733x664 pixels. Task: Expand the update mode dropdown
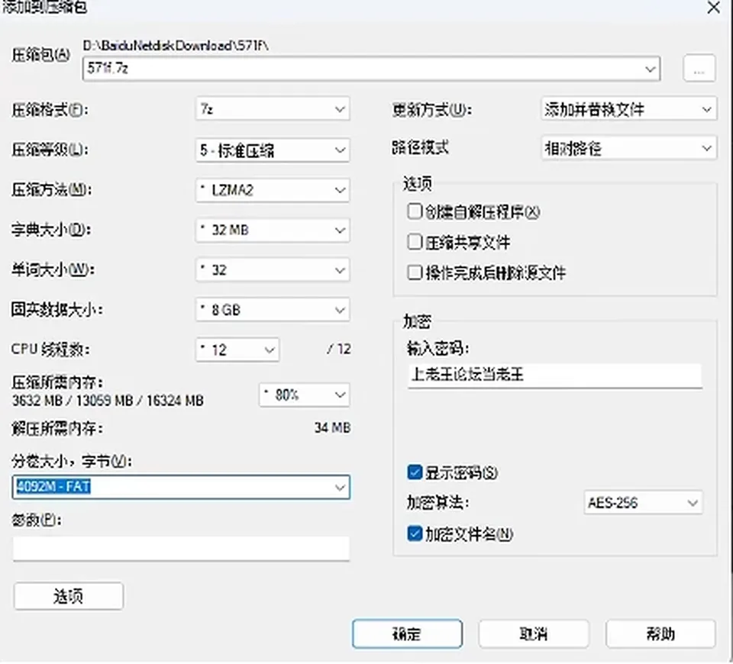point(628,109)
